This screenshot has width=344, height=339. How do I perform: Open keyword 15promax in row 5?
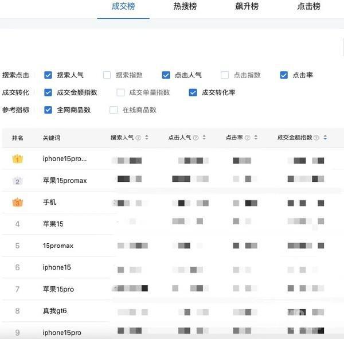coord(58,246)
